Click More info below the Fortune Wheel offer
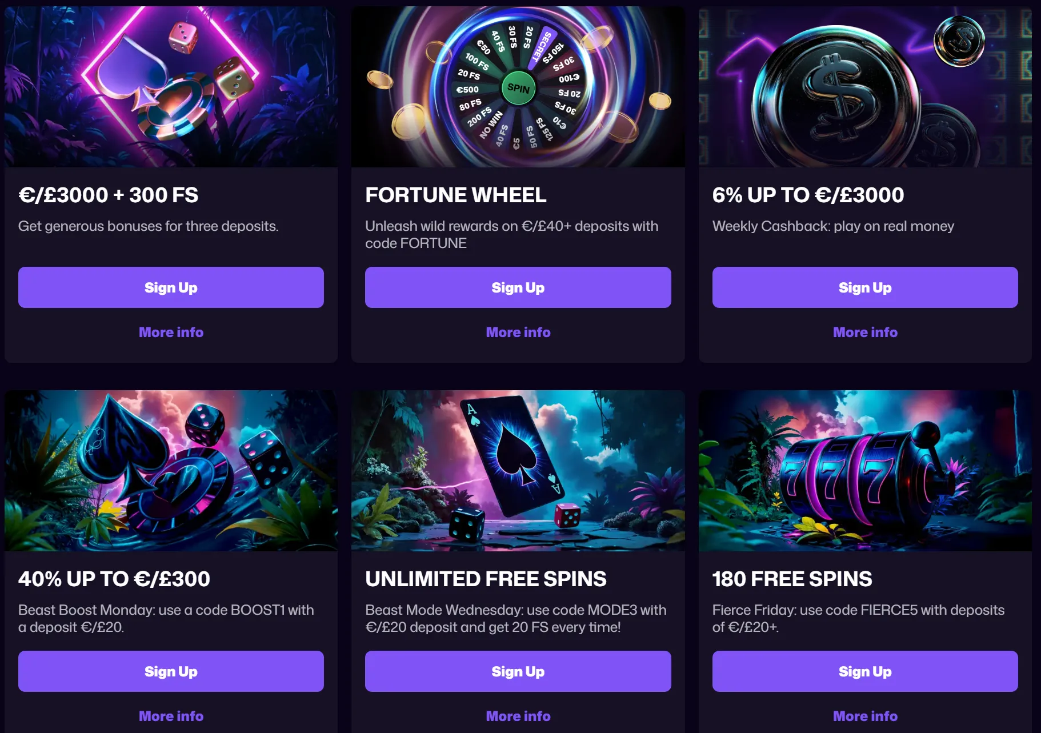Screen dimensions: 1041x733 [518, 332]
